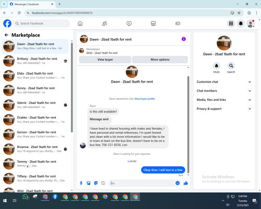Open the View buyer profile link
Viewport: 261px width, 209px height.
145,99
